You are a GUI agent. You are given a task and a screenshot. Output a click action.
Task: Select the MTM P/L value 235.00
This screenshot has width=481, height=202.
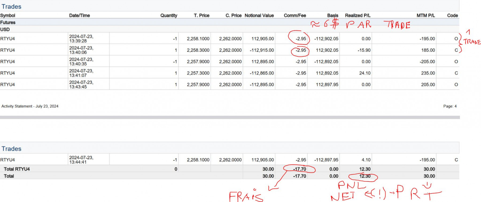point(428,73)
